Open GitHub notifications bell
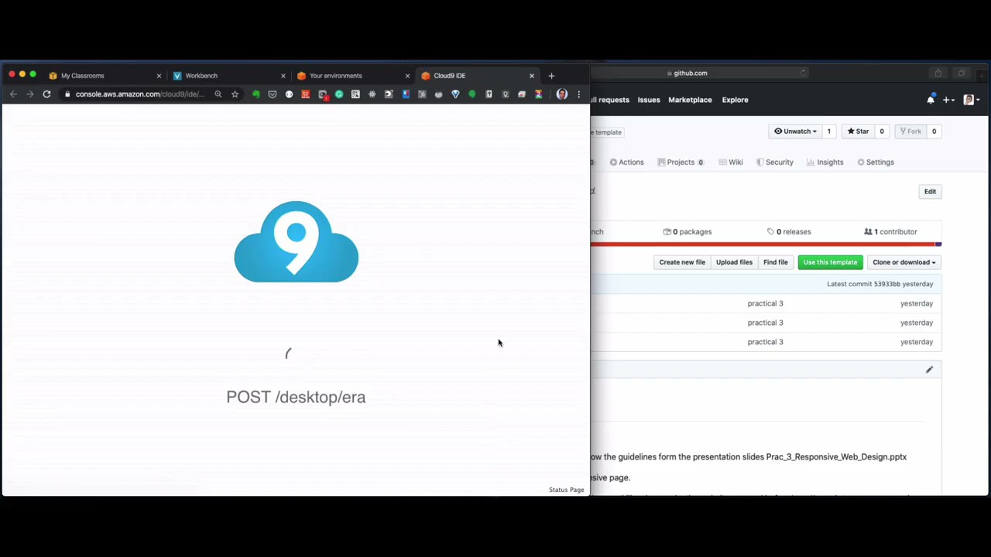 point(931,100)
